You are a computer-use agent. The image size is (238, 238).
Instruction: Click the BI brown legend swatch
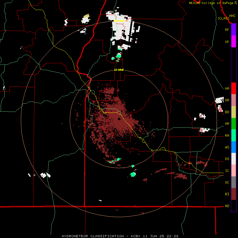[234, 194]
